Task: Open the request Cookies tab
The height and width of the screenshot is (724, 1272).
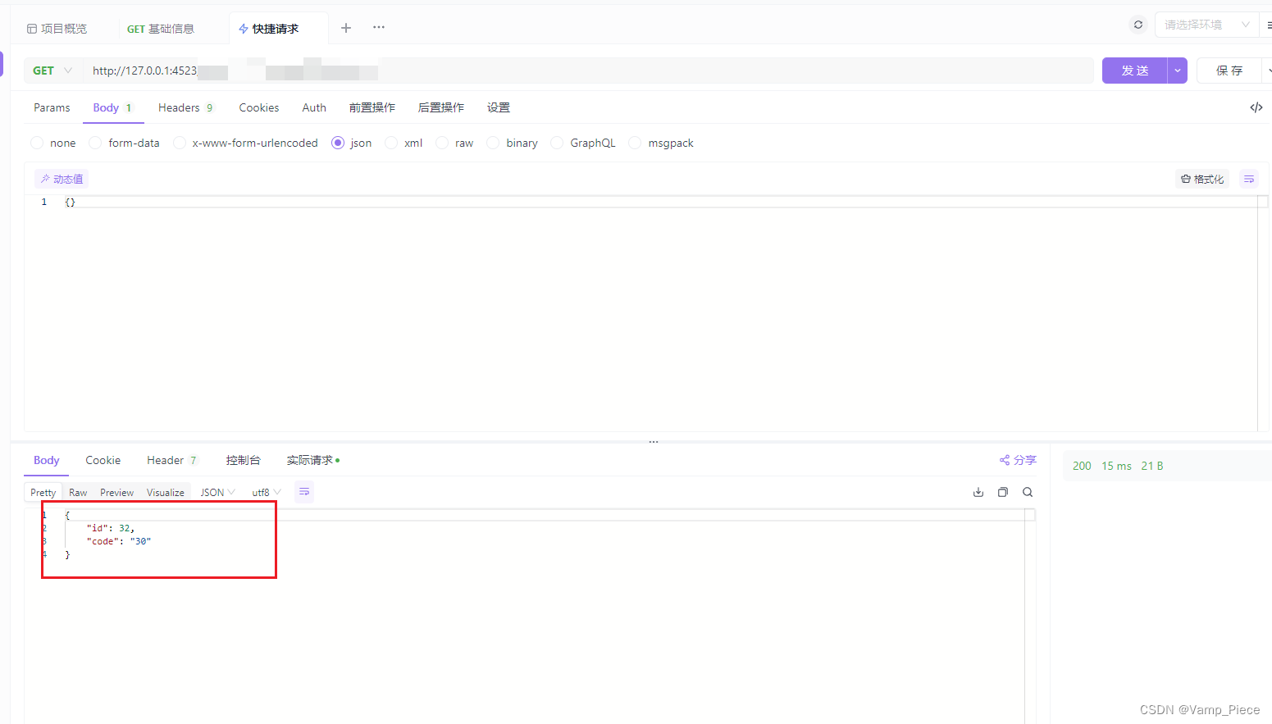Action: [259, 107]
